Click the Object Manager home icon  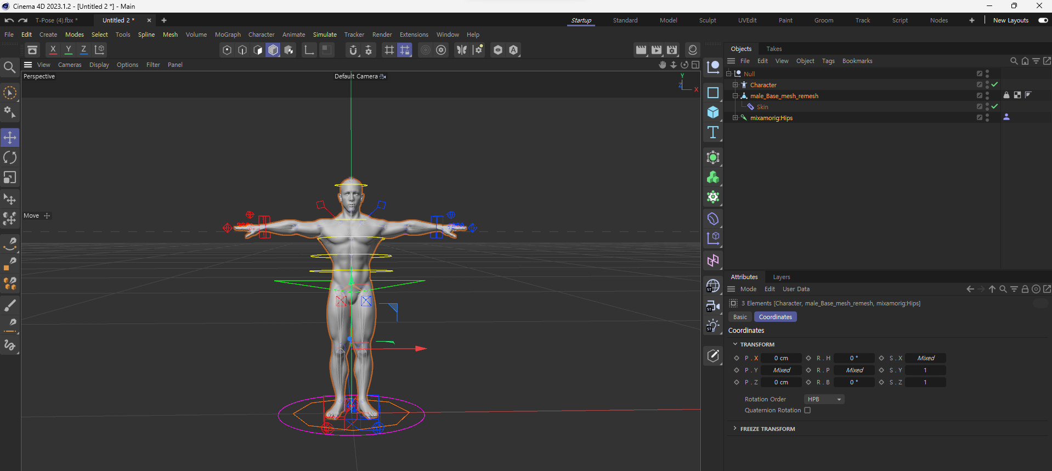point(1025,61)
